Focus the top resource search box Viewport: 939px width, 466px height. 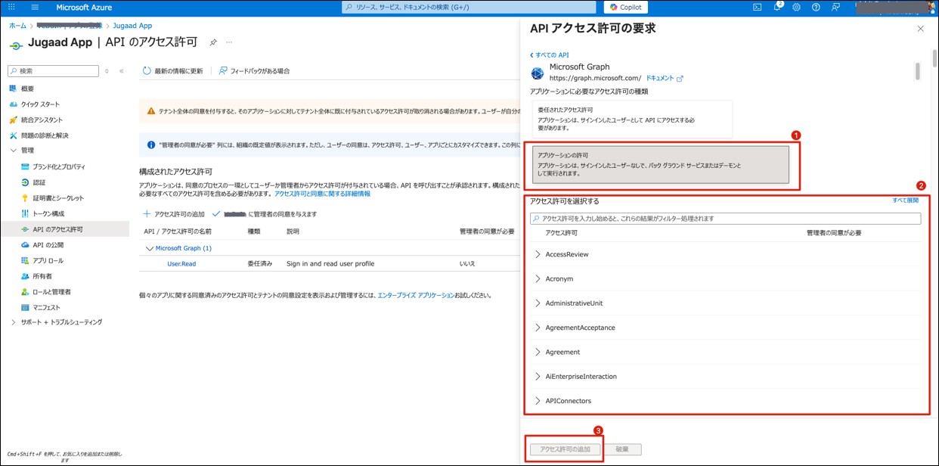469,7
